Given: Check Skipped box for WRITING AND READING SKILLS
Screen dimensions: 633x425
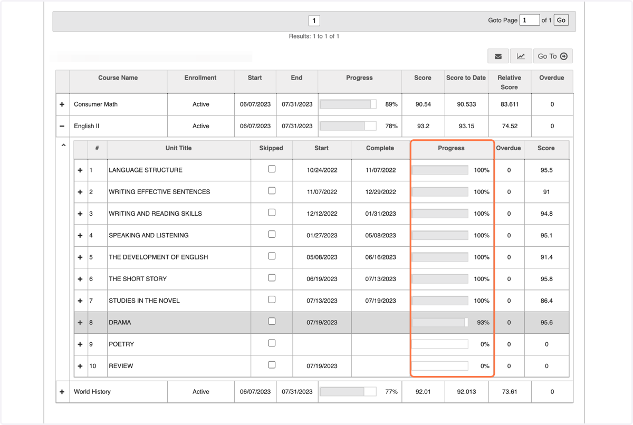Looking at the screenshot, I should (272, 213).
